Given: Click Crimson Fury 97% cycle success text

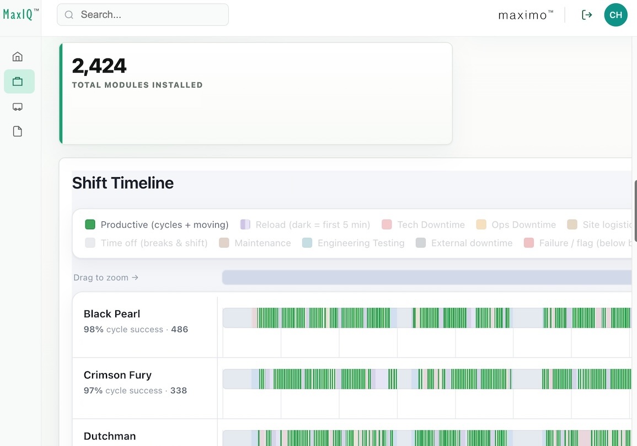Looking at the screenshot, I should point(135,390).
